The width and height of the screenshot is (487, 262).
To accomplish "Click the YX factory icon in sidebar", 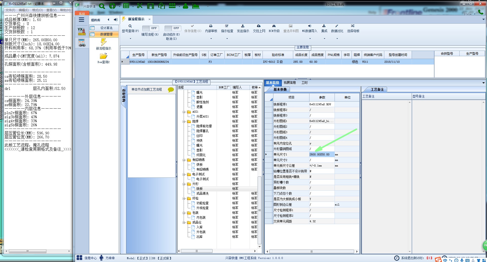I will [82, 31].
